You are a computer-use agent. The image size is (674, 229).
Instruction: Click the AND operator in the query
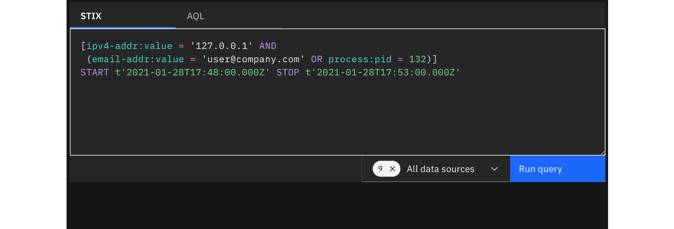point(268,46)
